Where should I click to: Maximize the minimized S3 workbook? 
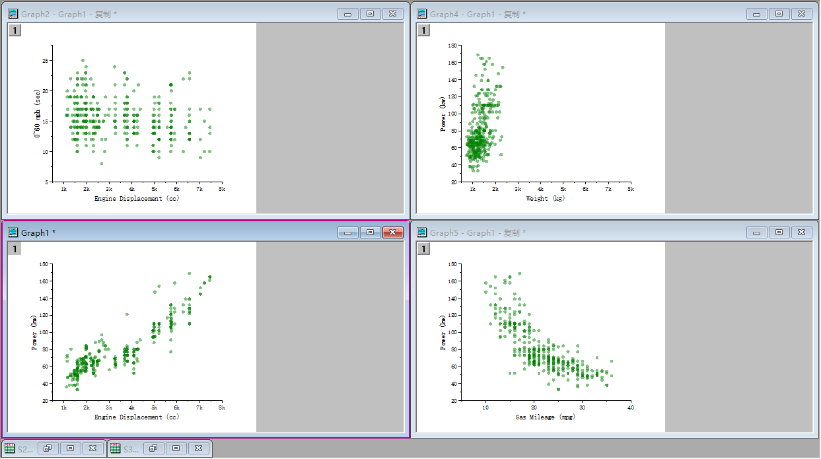click(x=176, y=448)
